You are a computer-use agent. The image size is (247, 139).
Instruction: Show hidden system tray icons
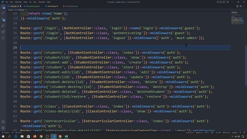click(x=232, y=136)
